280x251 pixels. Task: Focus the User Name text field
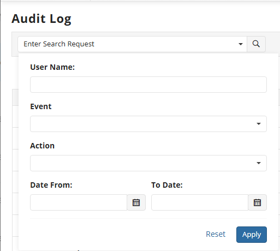pyautogui.click(x=148, y=85)
